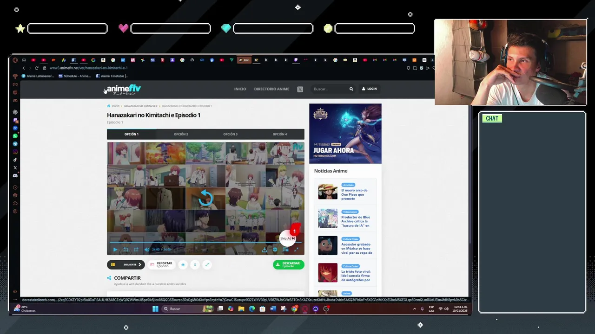Click the AnimeFLV logo
The width and height of the screenshot is (595, 334).
pos(124,89)
